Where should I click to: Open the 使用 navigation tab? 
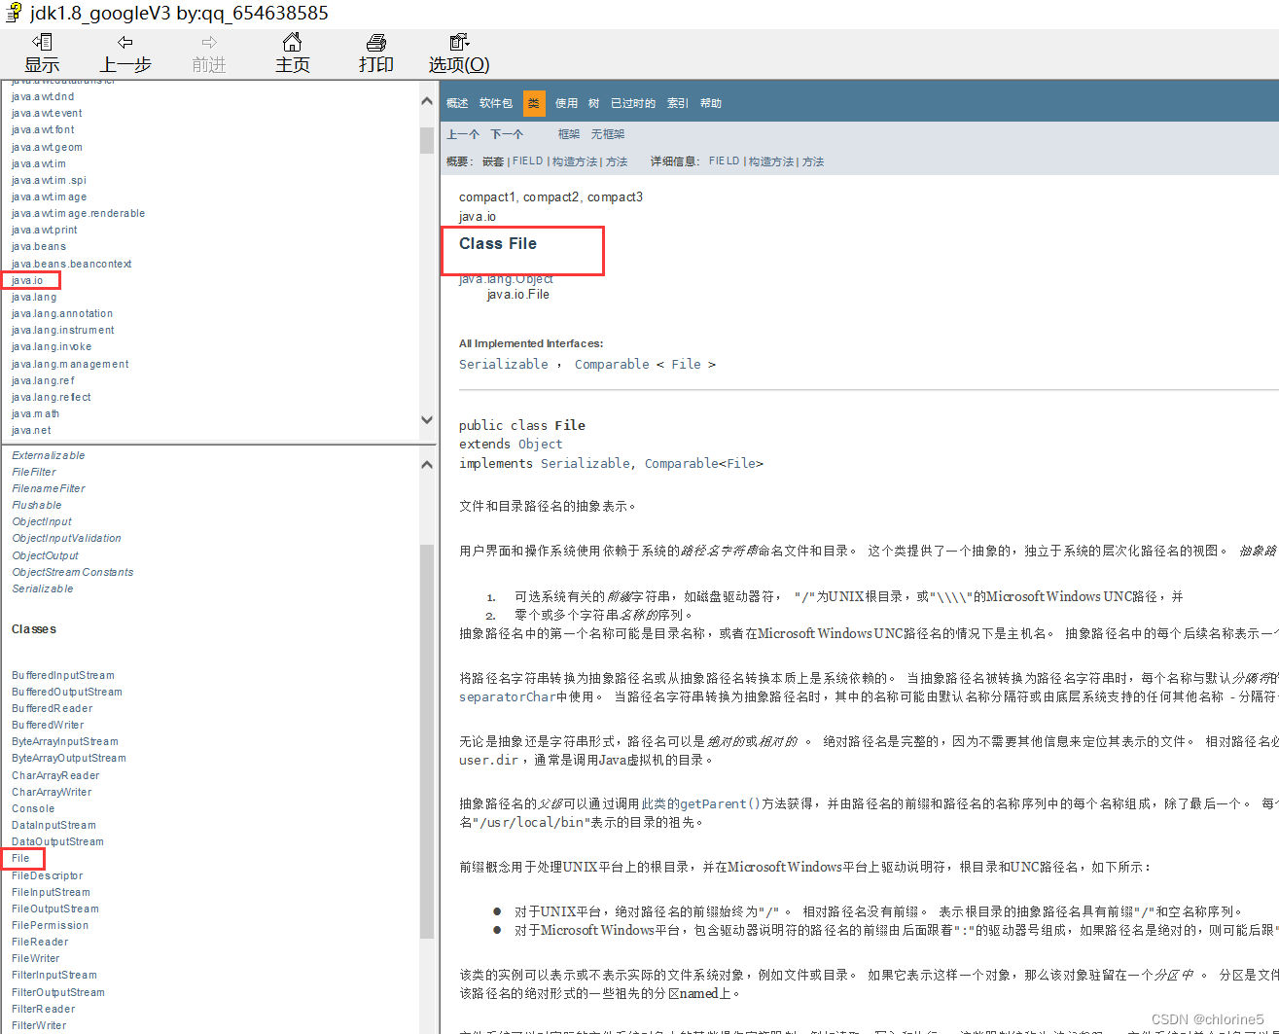click(x=566, y=103)
